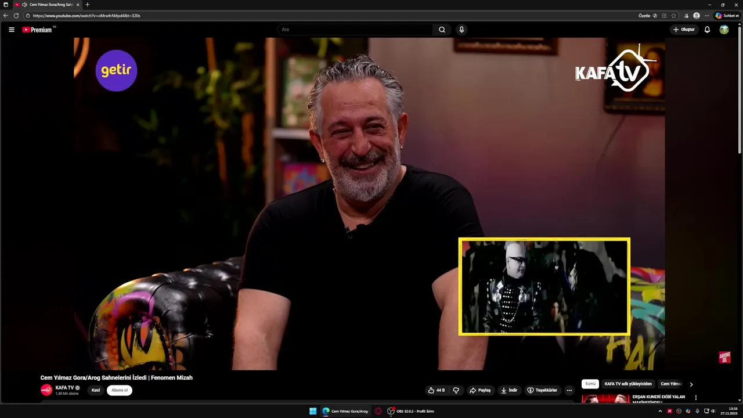Viewport: 743px width, 418px height.
Task: Subscribe using the Abone ol button
Action: tap(120, 390)
